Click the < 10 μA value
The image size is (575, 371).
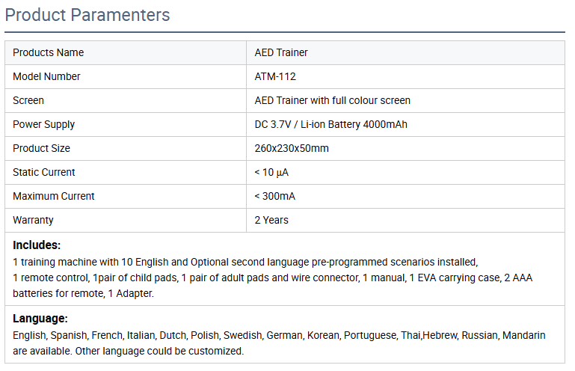[x=271, y=172]
